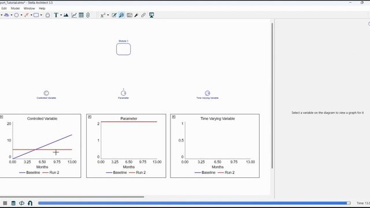Click the vertical canvas scrollbar
Image resolution: width=370 pixels, height=208 pixels.
point(272,95)
